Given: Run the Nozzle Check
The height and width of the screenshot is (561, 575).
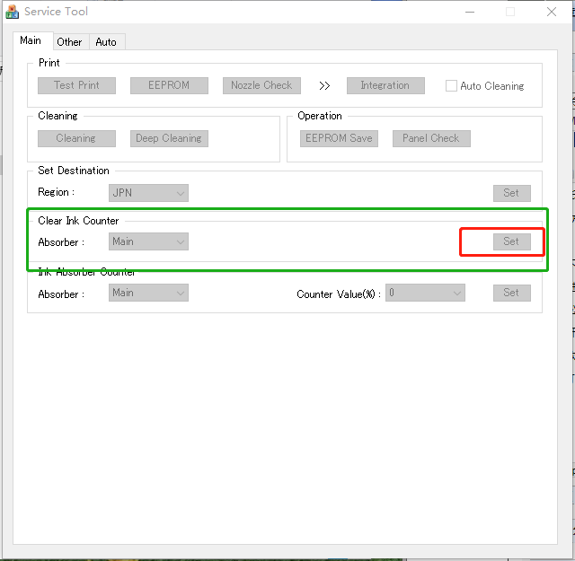Looking at the screenshot, I should pos(261,85).
